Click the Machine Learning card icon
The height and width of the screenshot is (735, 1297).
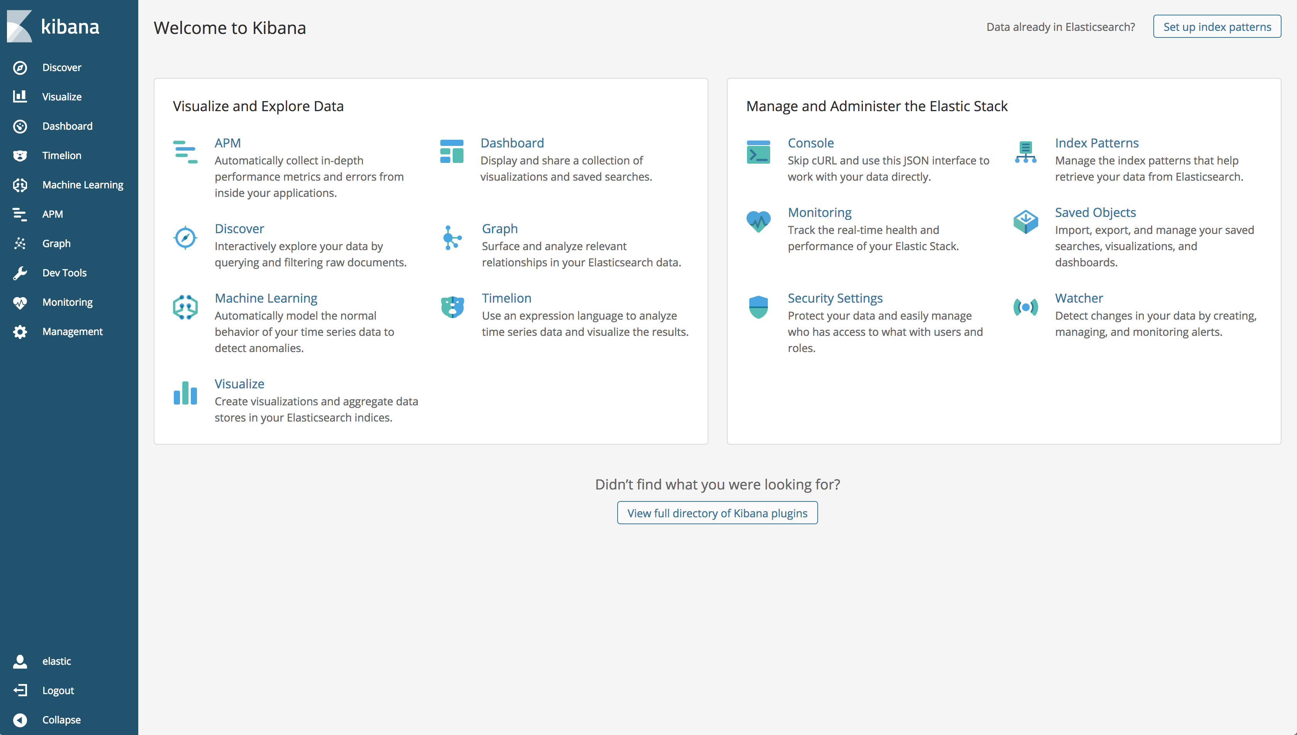click(x=185, y=307)
